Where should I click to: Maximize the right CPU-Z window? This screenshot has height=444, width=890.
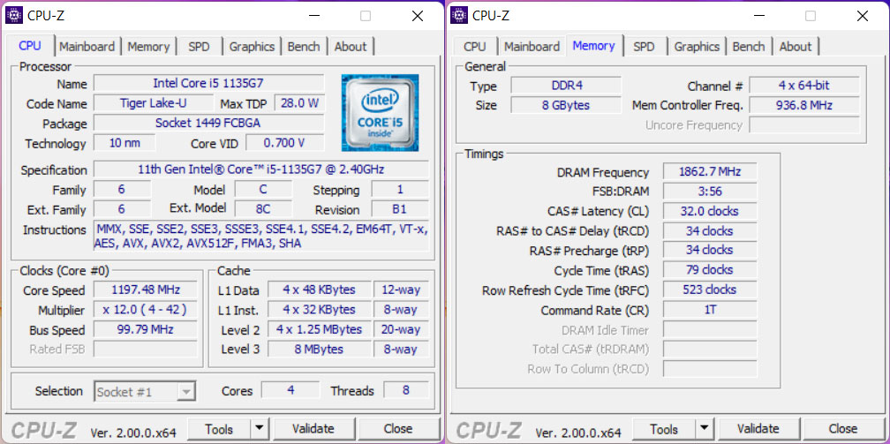coord(811,16)
